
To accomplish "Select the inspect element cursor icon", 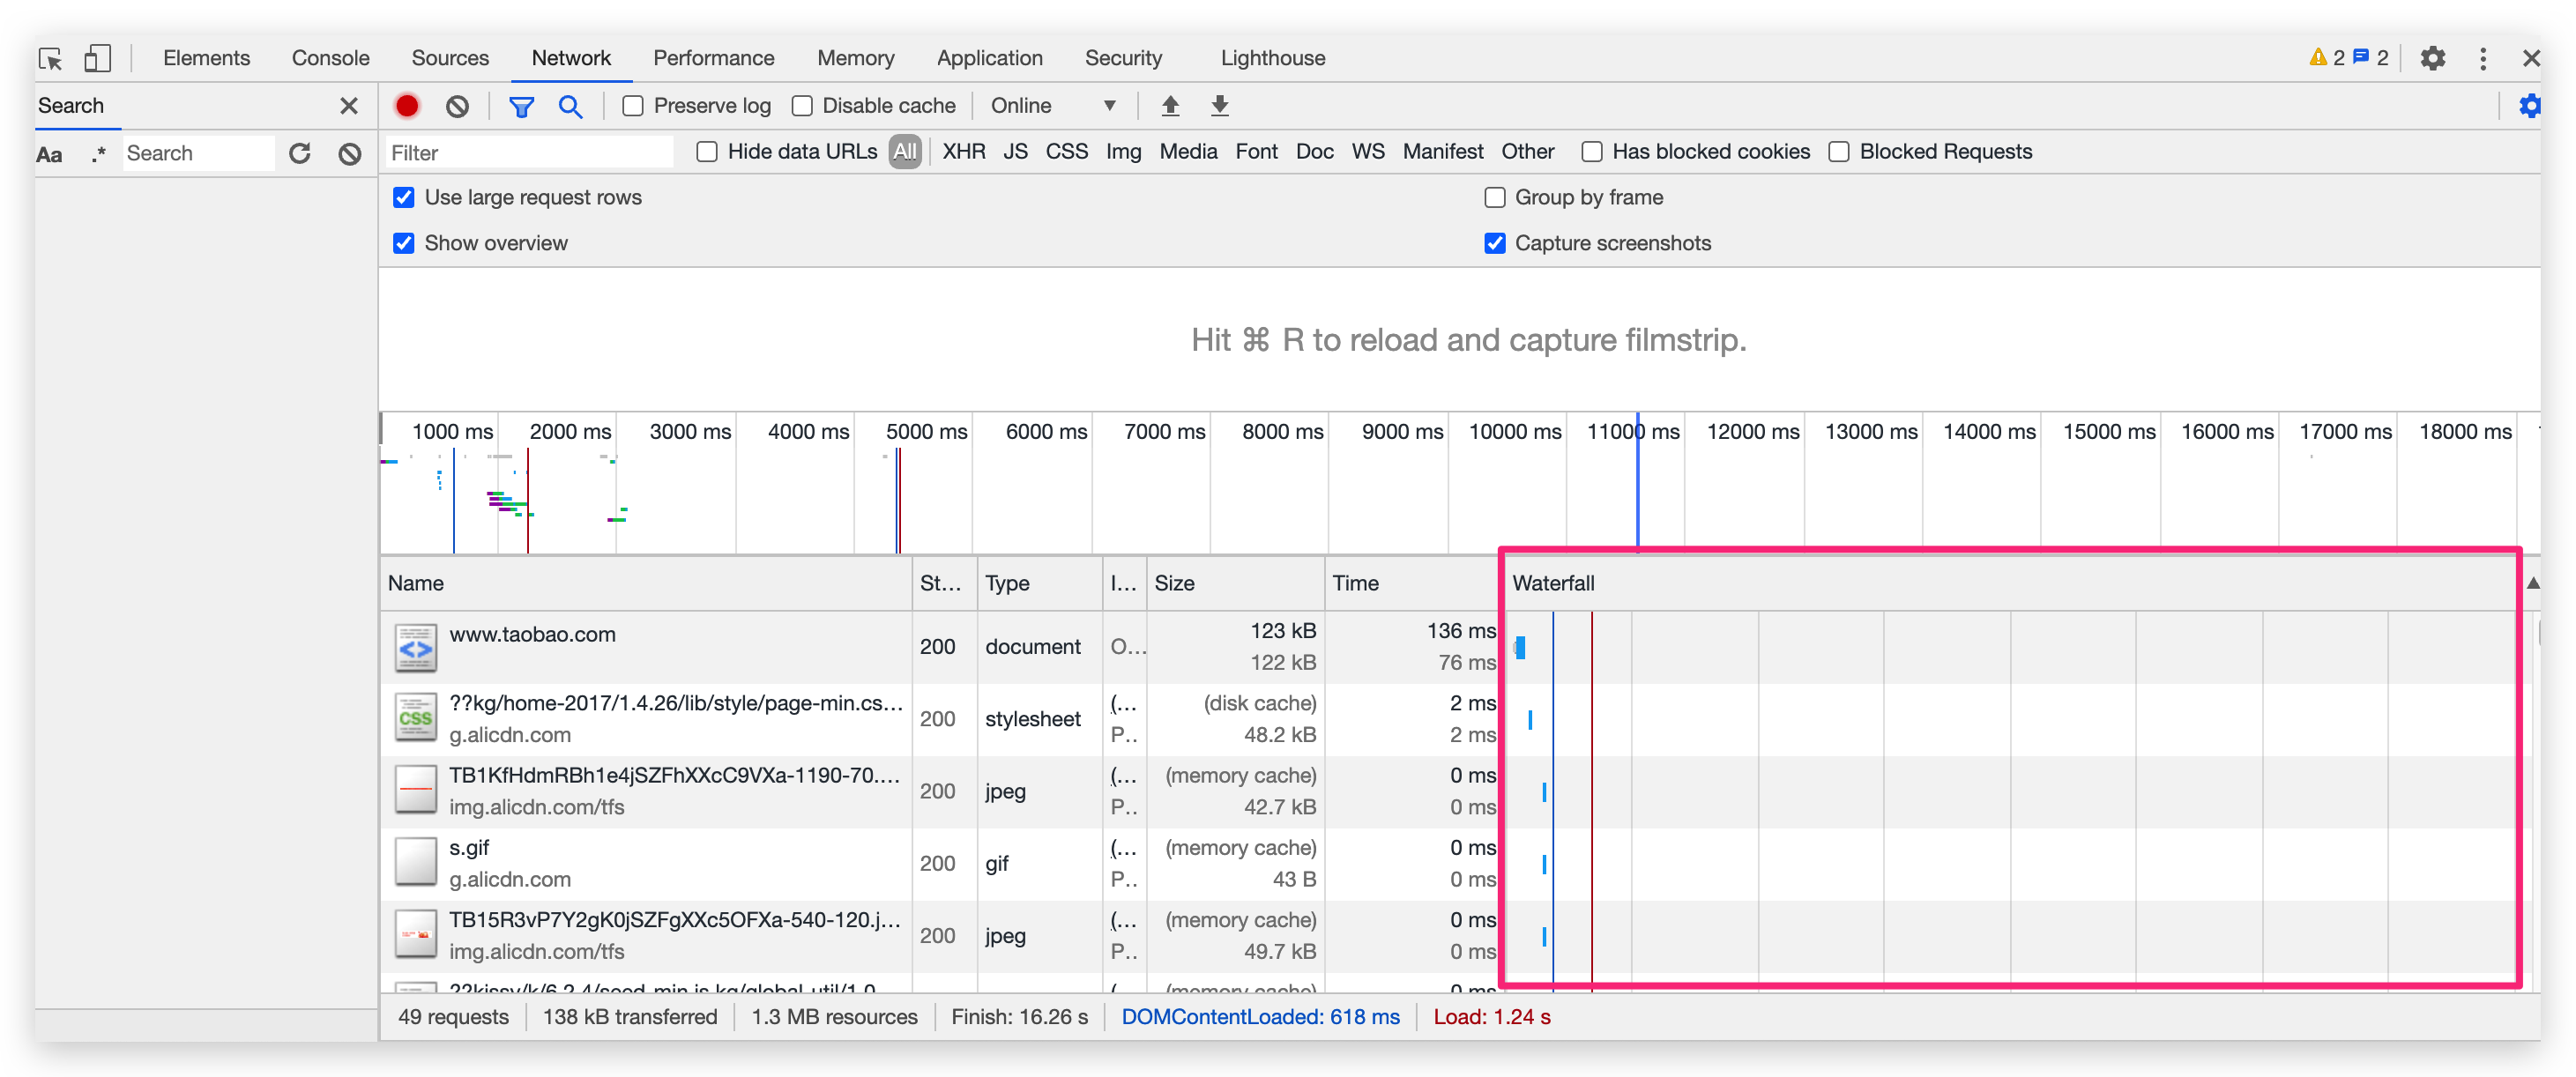I will tap(51, 58).
